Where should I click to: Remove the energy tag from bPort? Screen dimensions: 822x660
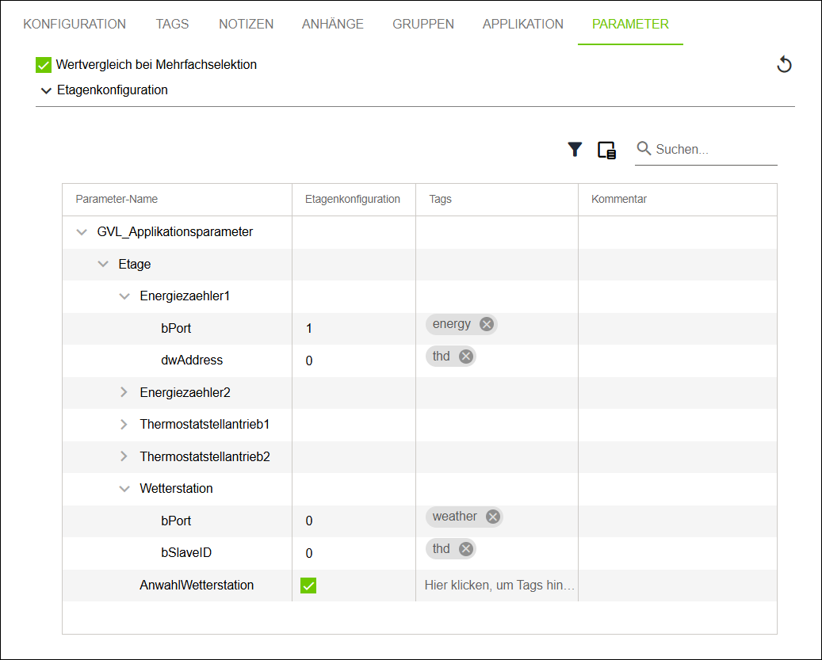point(486,323)
